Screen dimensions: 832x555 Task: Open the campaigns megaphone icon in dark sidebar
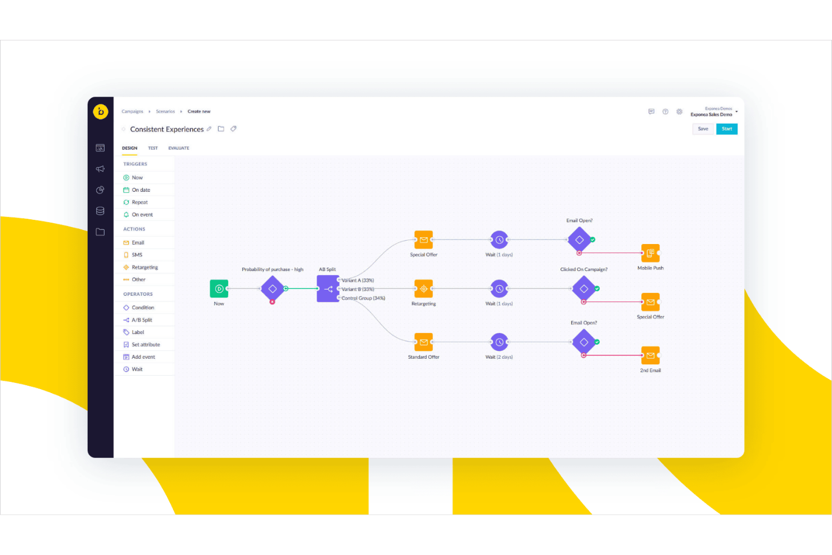point(100,169)
